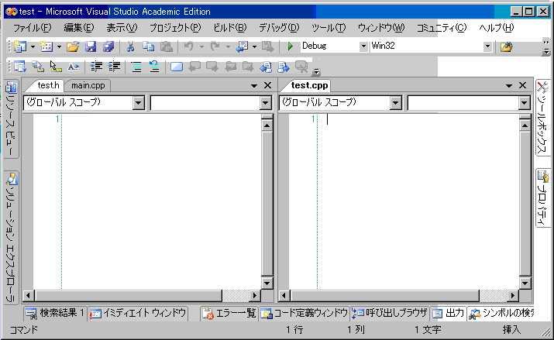Click the Save All icon

(108, 47)
